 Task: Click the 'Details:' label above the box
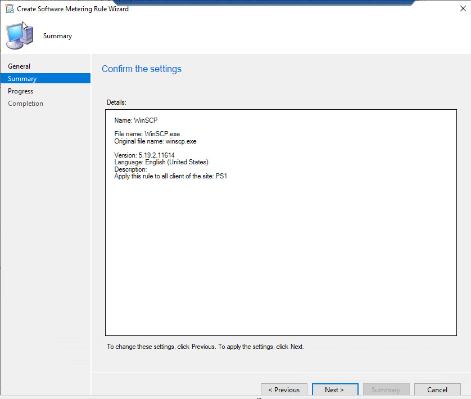[x=116, y=102]
